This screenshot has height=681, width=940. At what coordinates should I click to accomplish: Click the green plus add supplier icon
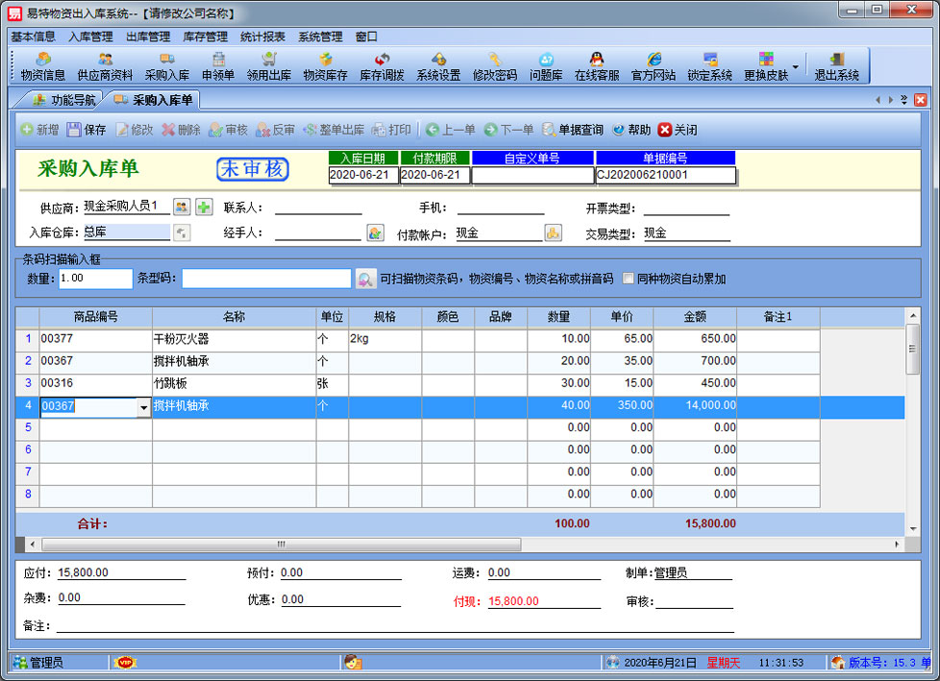tap(204, 207)
